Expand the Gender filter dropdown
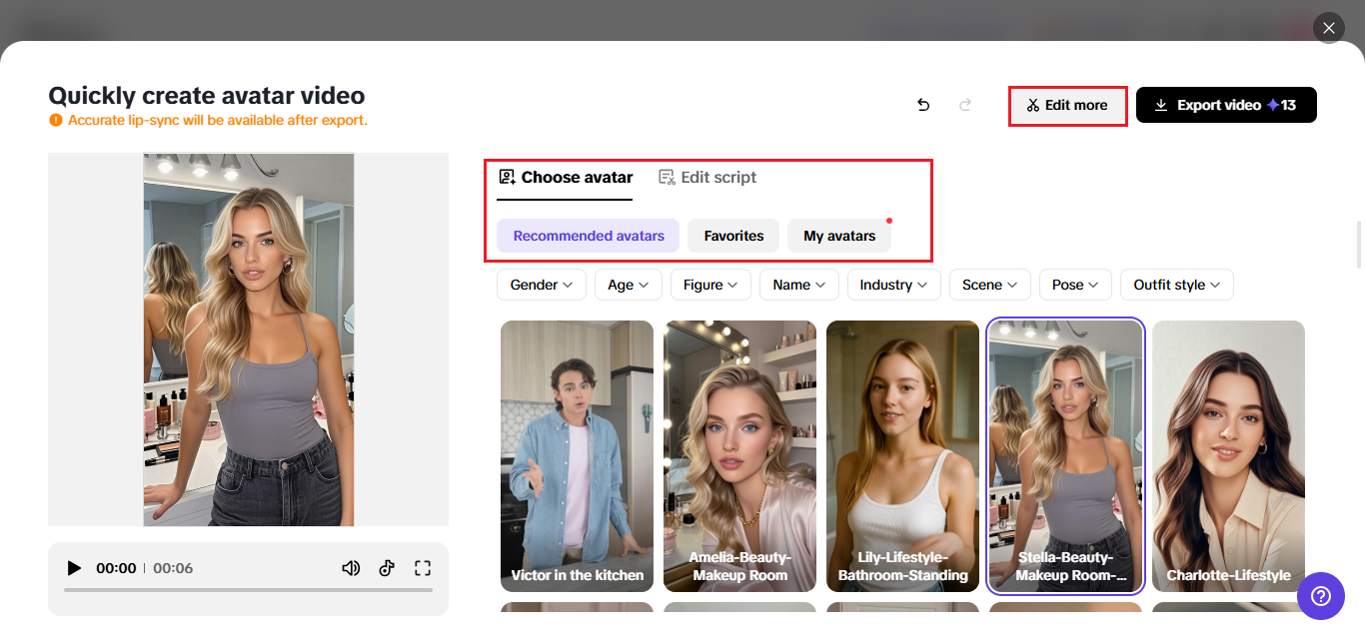1365x640 pixels. tap(541, 285)
